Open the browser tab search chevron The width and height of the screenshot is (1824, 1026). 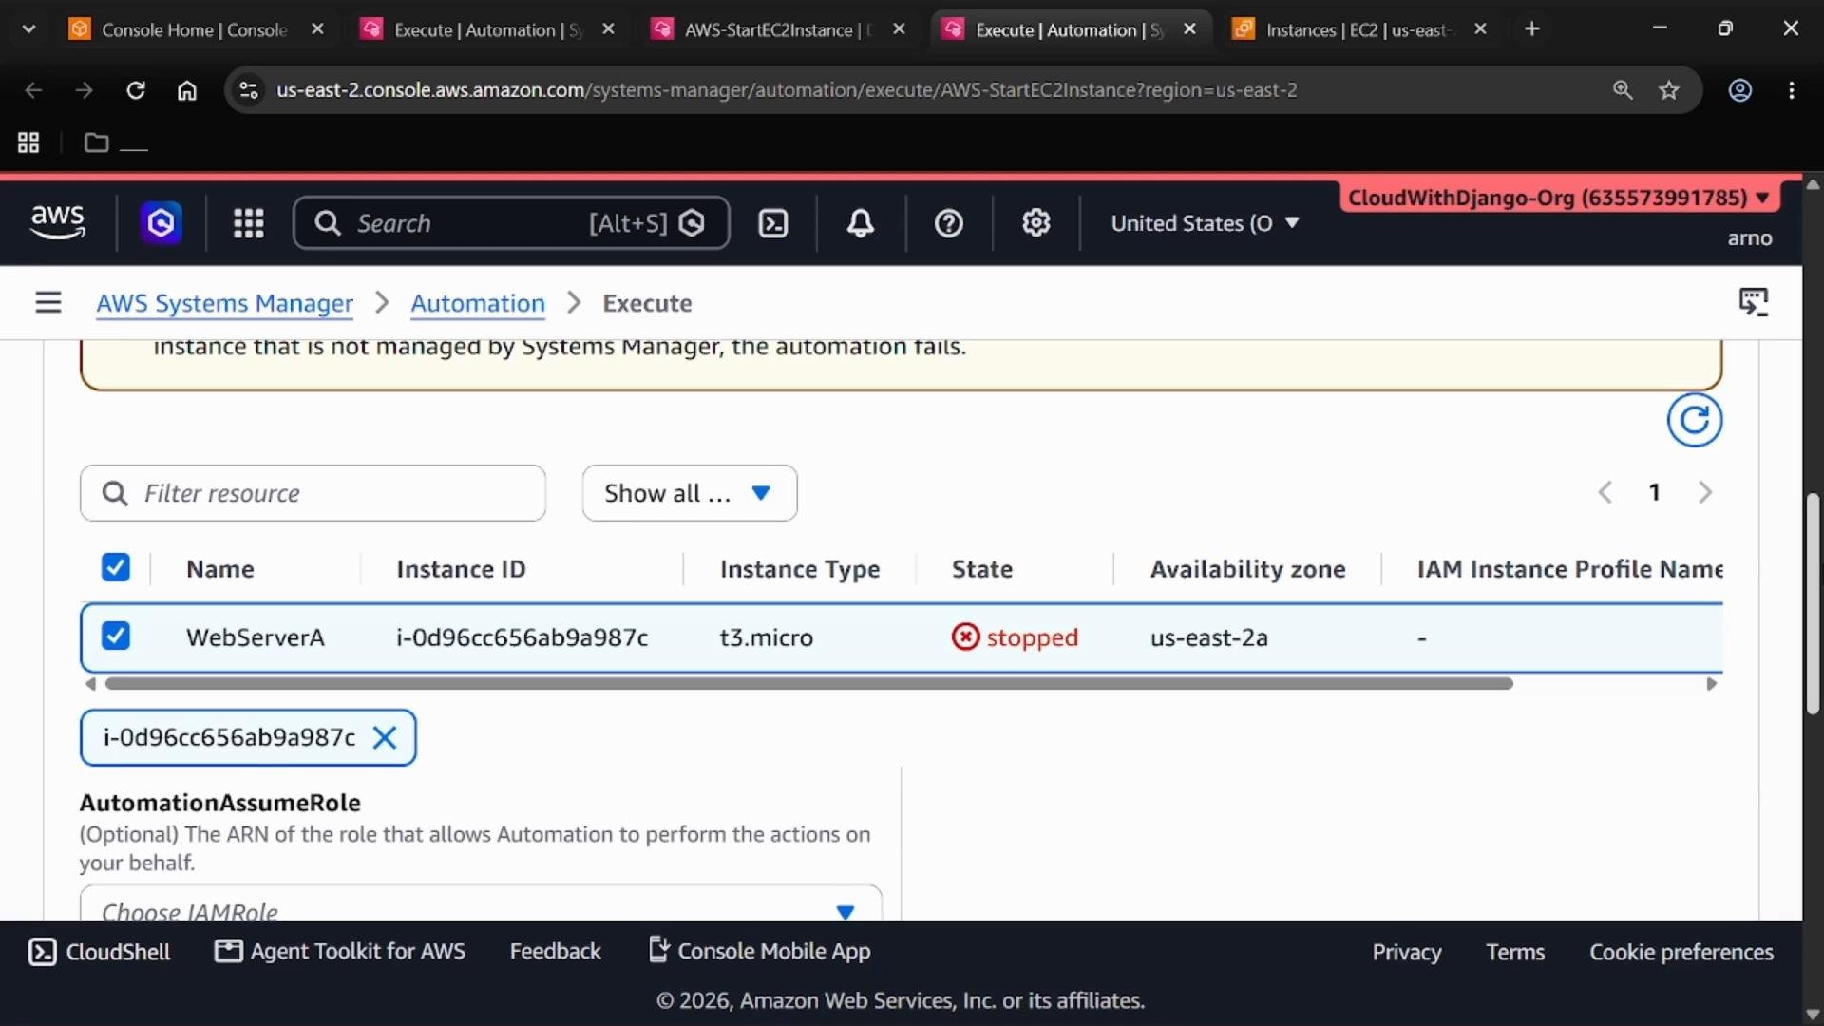[x=28, y=29]
